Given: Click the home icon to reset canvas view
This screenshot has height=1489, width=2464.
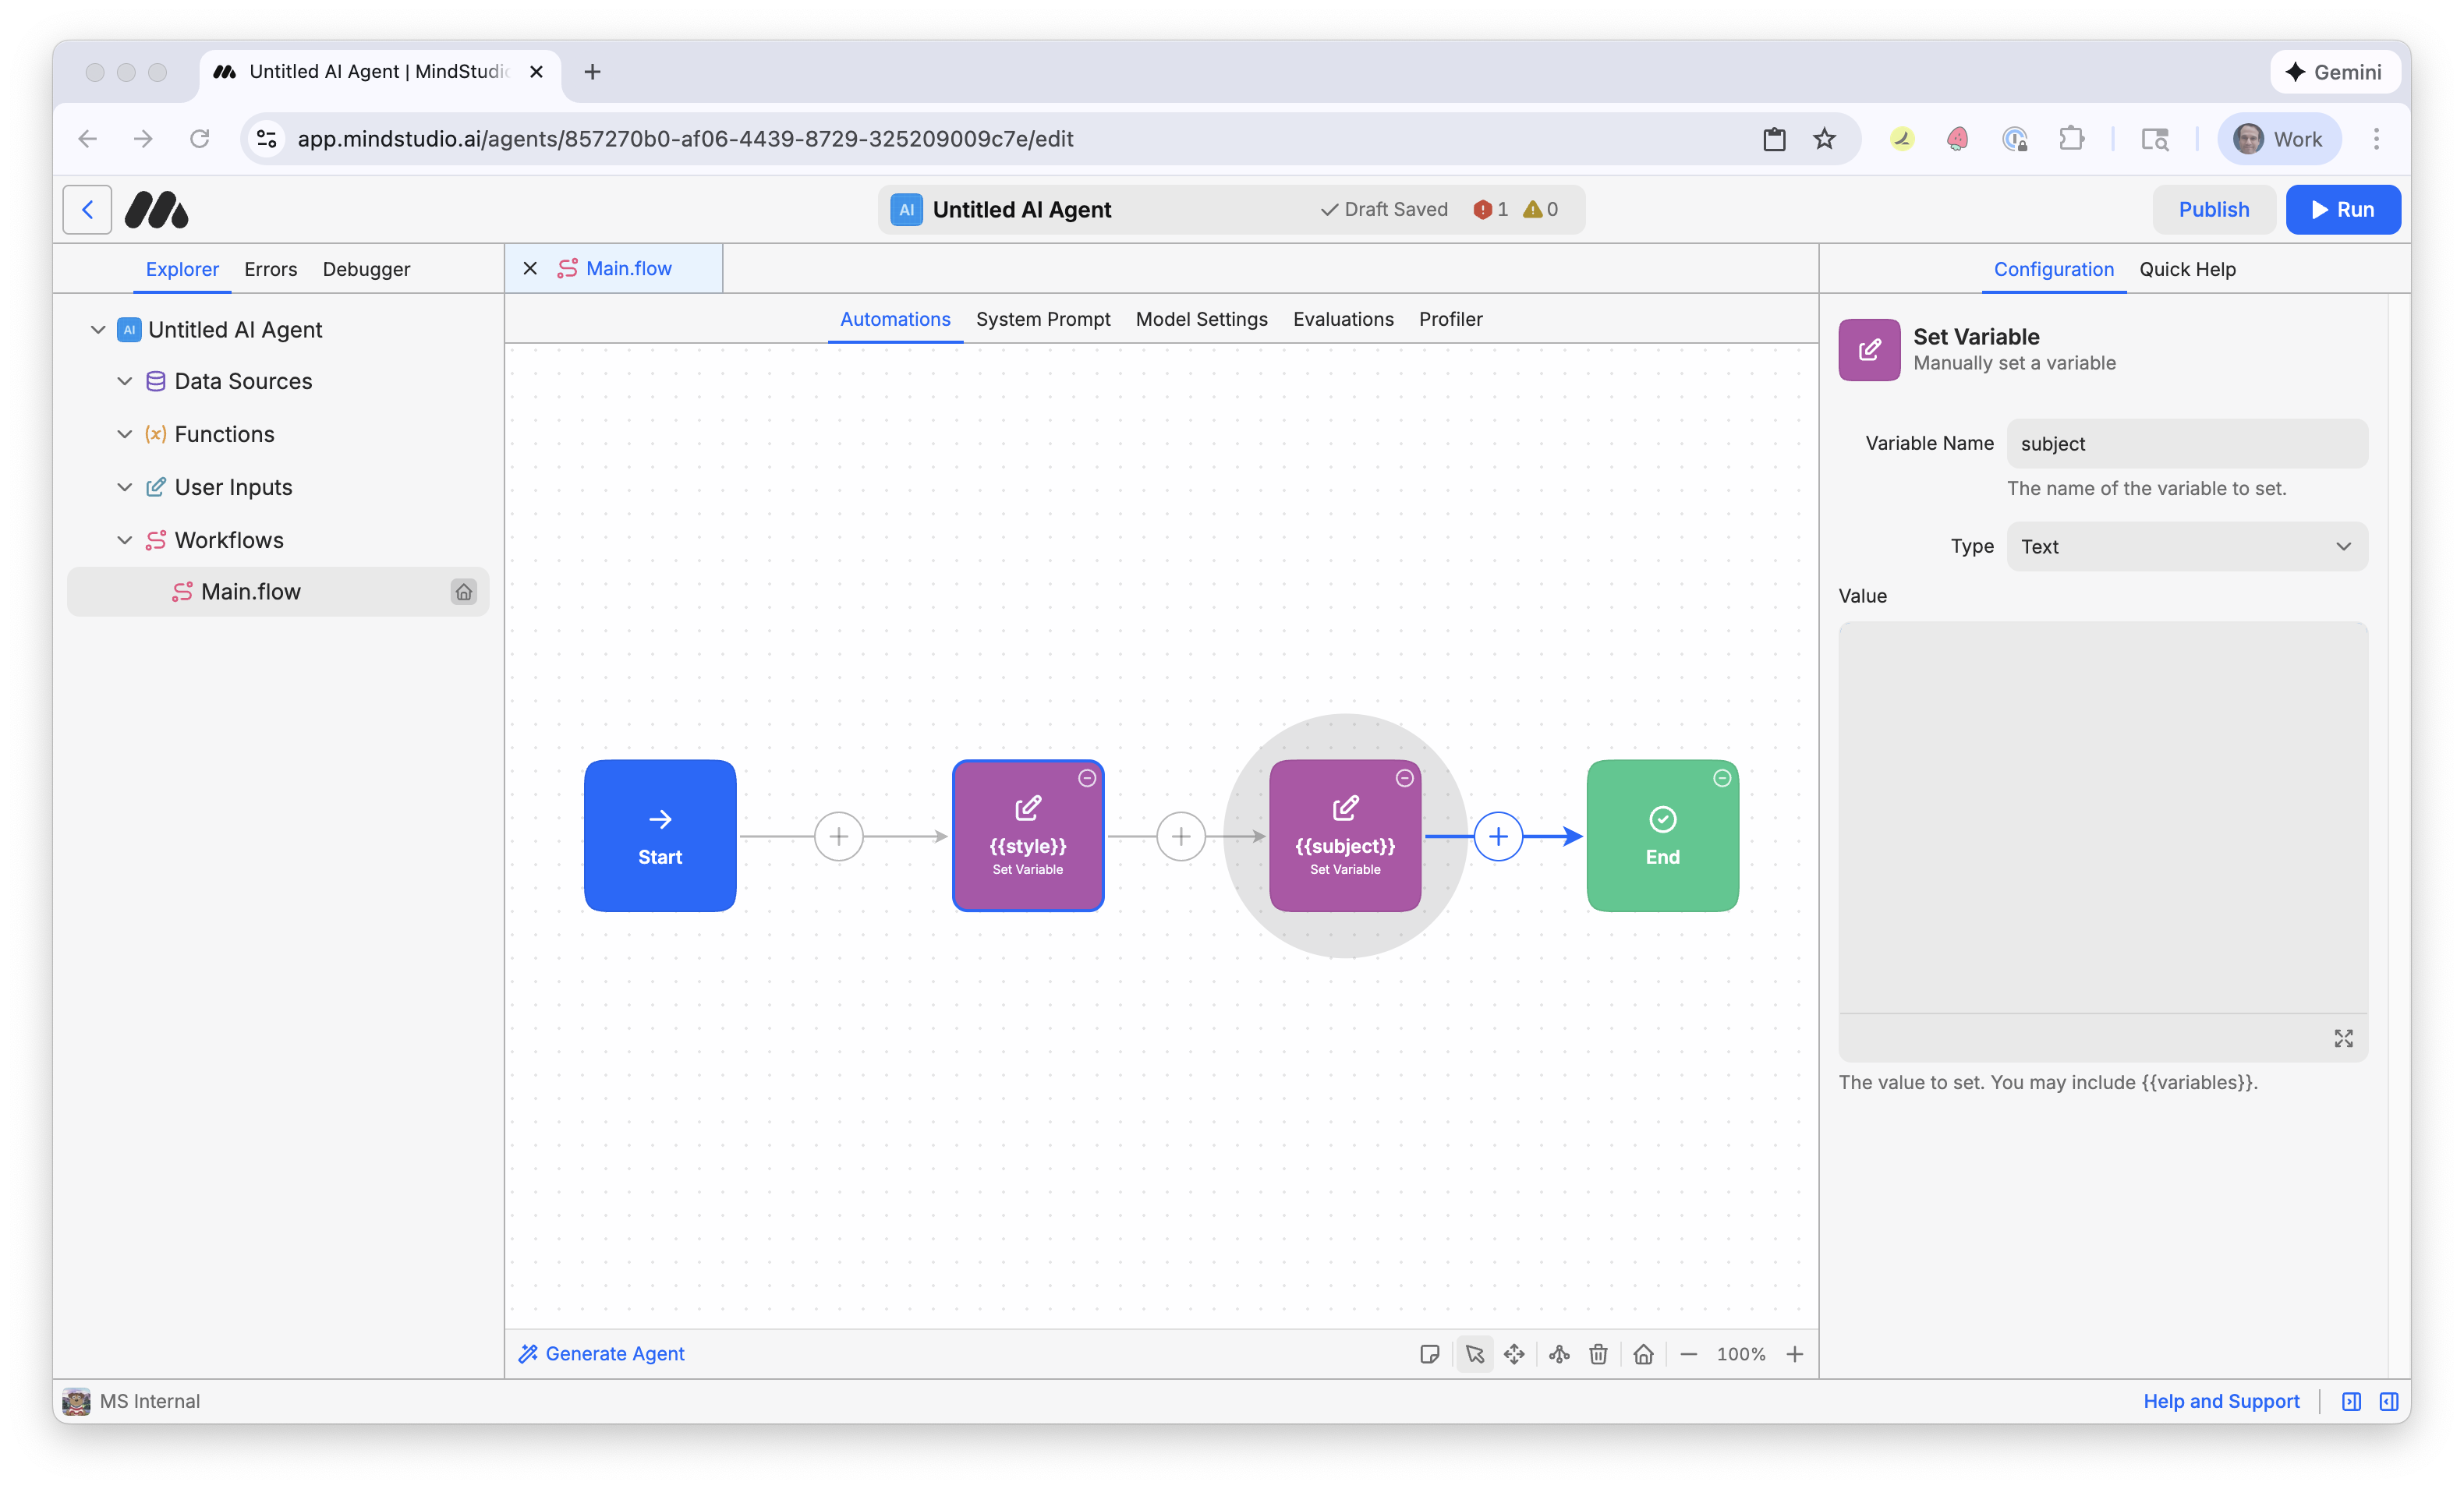Looking at the screenshot, I should 1643,1354.
